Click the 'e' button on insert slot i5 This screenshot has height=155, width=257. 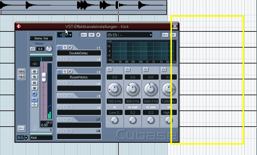(x=70, y=96)
